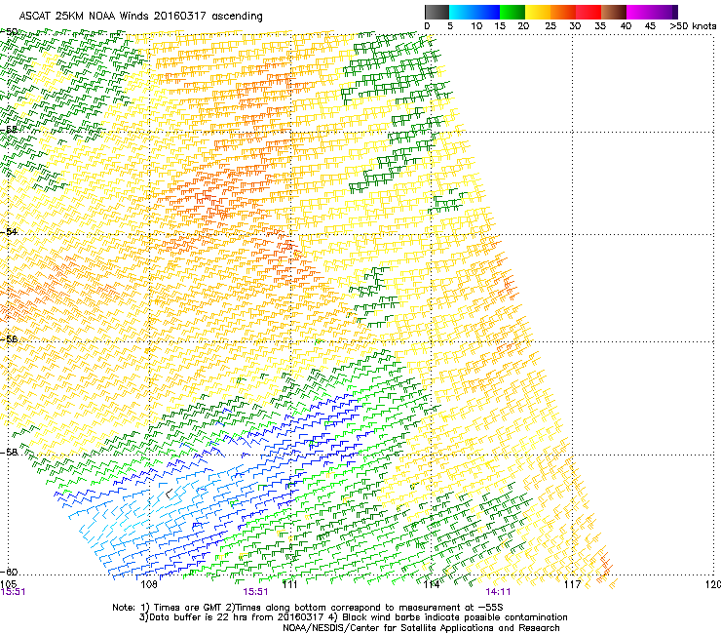The image size is (721, 634).
Task: Click the 15:51 time label between 108 and 111
Action: click(255, 592)
